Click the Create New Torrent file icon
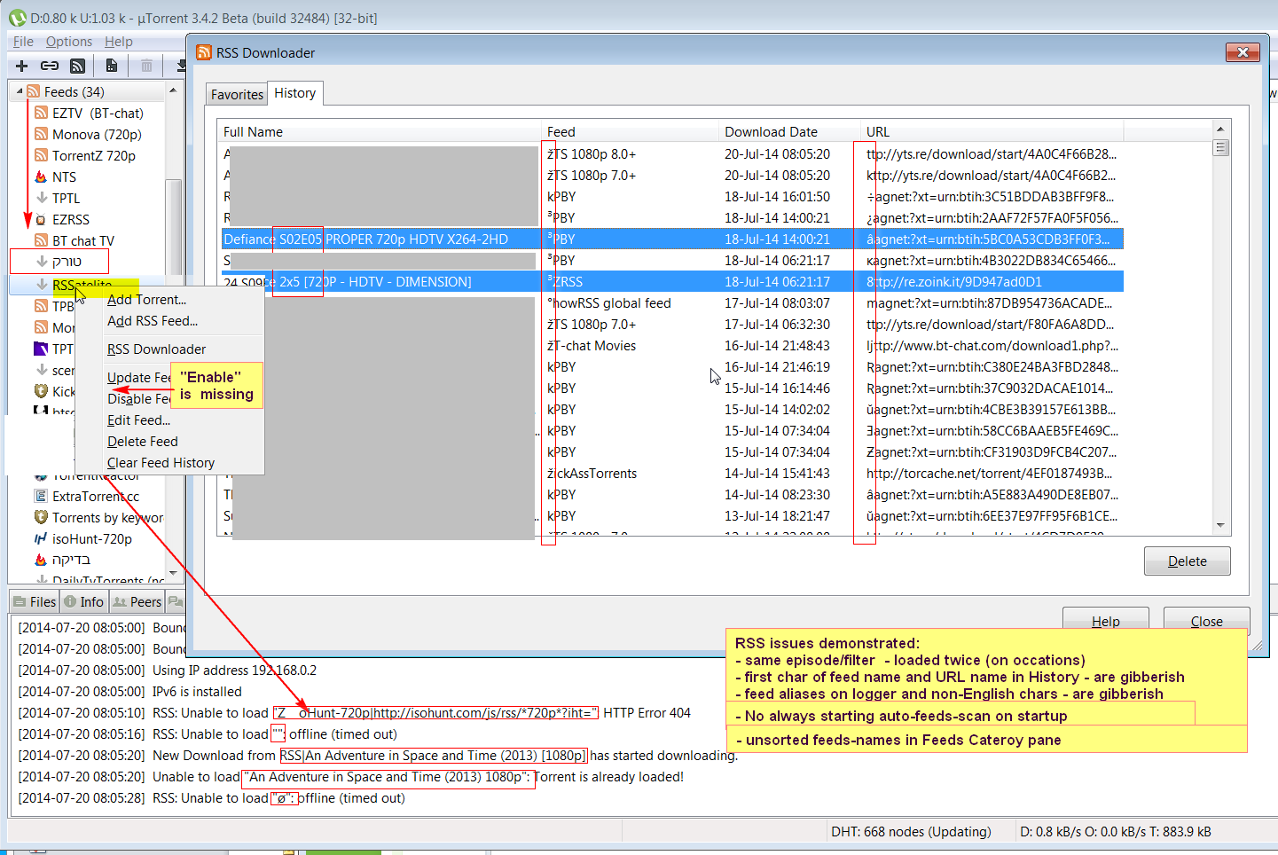1278x855 pixels. [x=111, y=66]
